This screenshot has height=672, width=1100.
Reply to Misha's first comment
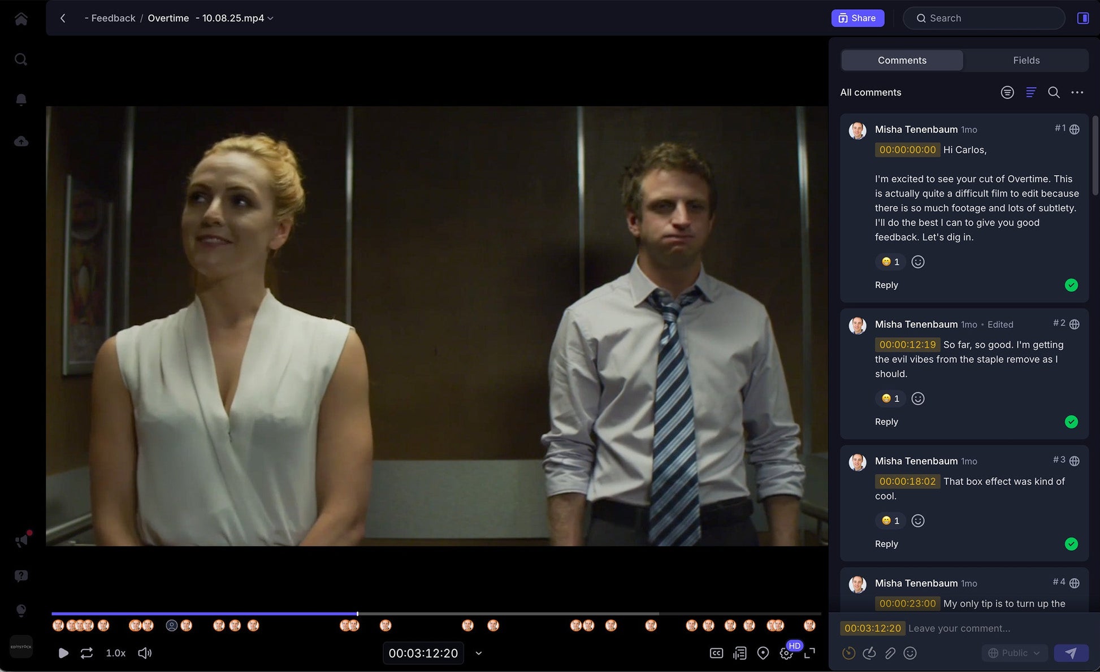point(886,285)
